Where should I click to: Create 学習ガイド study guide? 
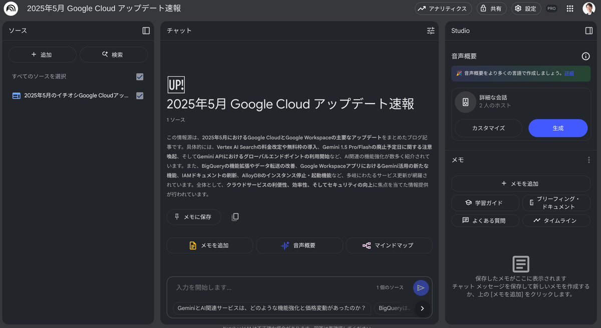[485, 203]
